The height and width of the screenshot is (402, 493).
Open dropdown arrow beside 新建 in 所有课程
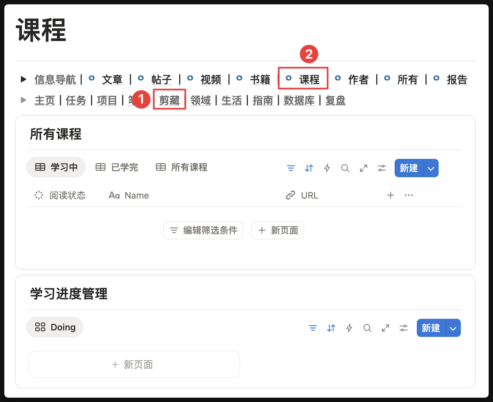[431, 168]
